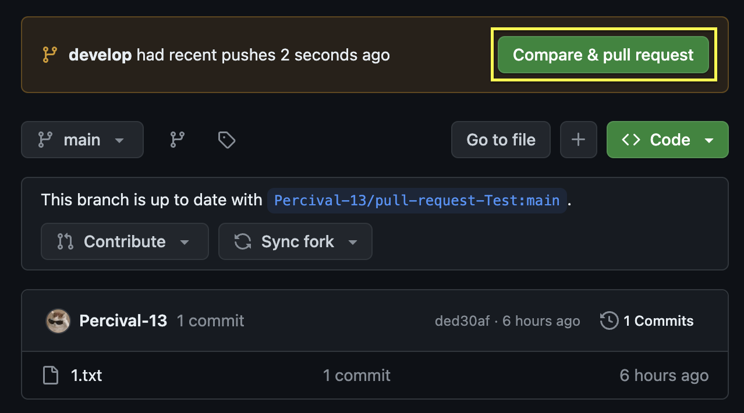Open the 1.txt file

click(87, 376)
